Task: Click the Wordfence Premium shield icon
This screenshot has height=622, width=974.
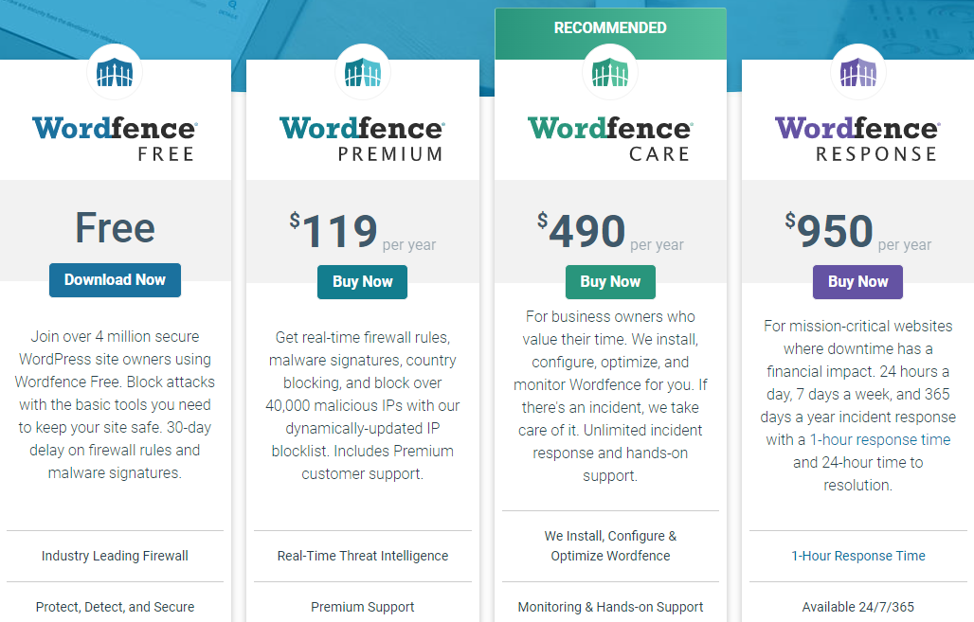Action: point(363,71)
